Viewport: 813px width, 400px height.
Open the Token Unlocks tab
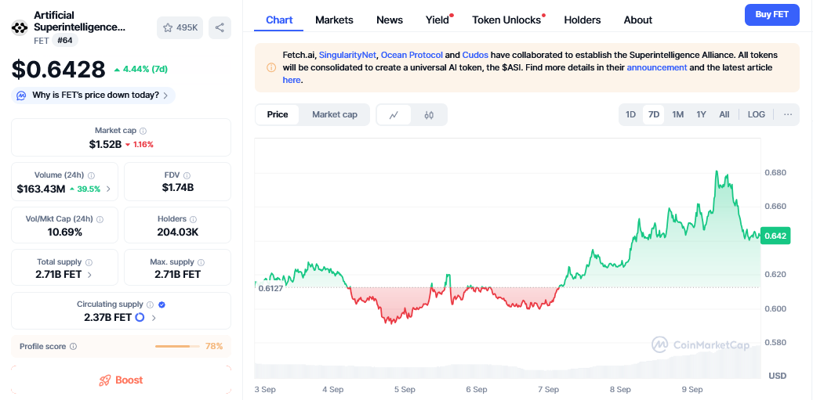(x=506, y=20)
